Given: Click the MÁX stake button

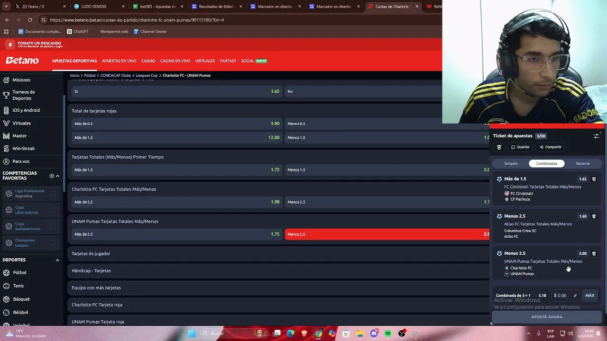Looking at the screenshot, I should click(x=590, y=296).
